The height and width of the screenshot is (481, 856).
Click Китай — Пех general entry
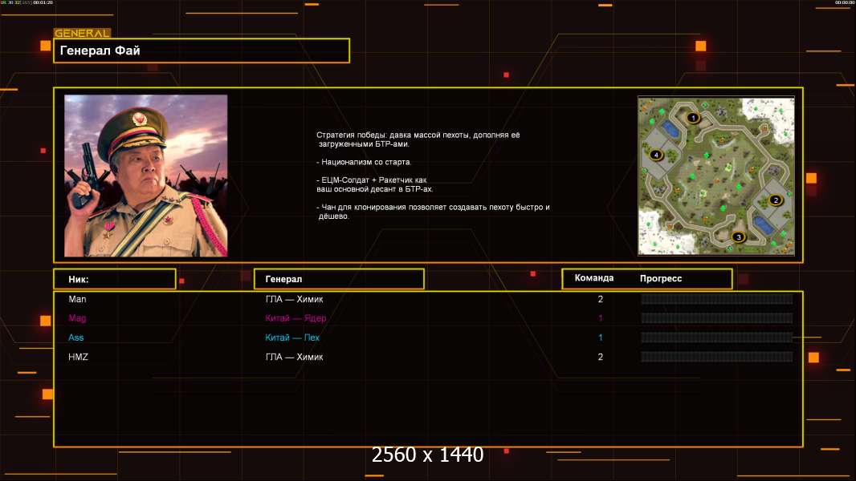point(292,338)
